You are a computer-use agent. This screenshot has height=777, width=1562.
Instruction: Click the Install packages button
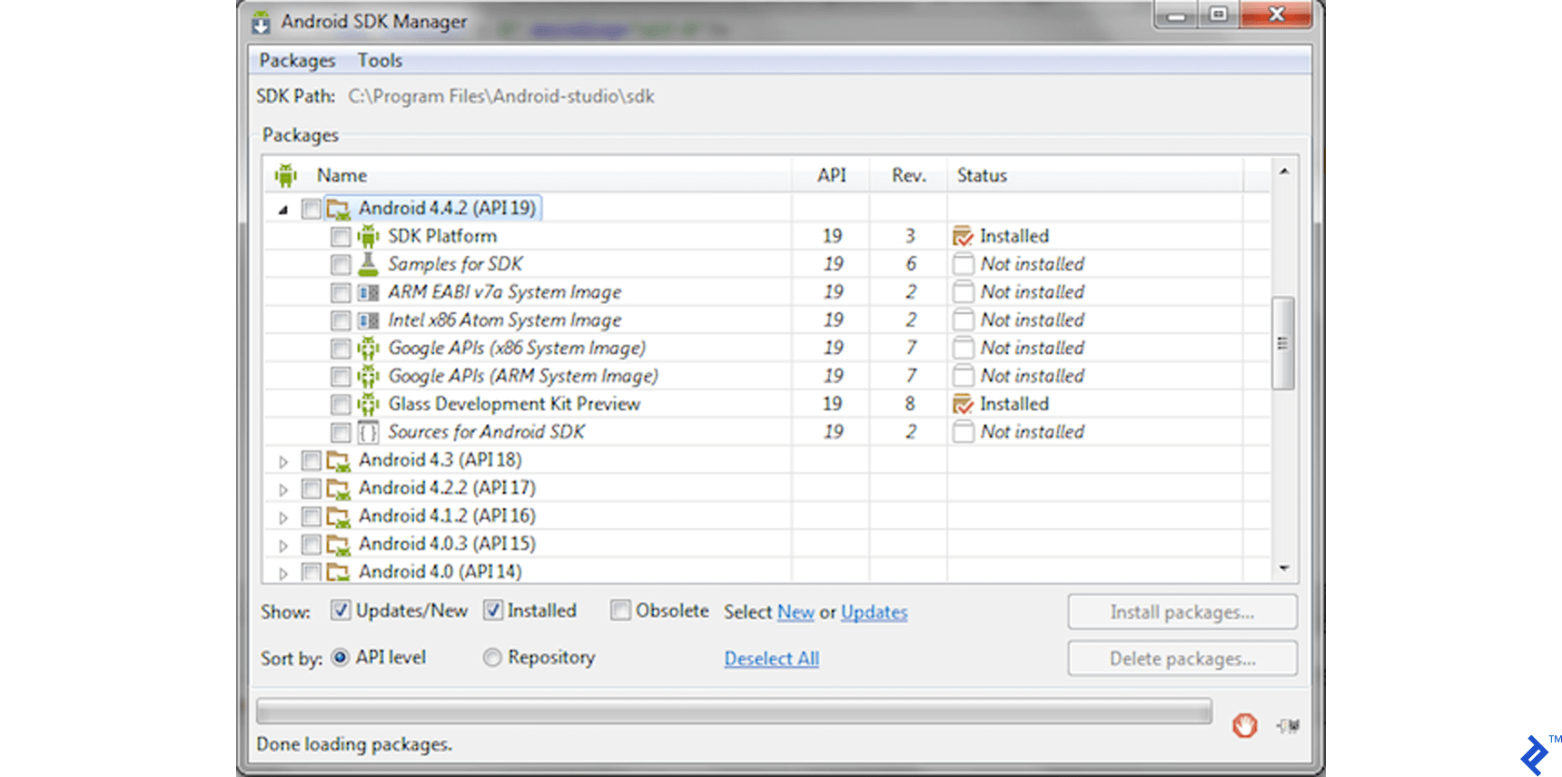tap(1182, 612)
